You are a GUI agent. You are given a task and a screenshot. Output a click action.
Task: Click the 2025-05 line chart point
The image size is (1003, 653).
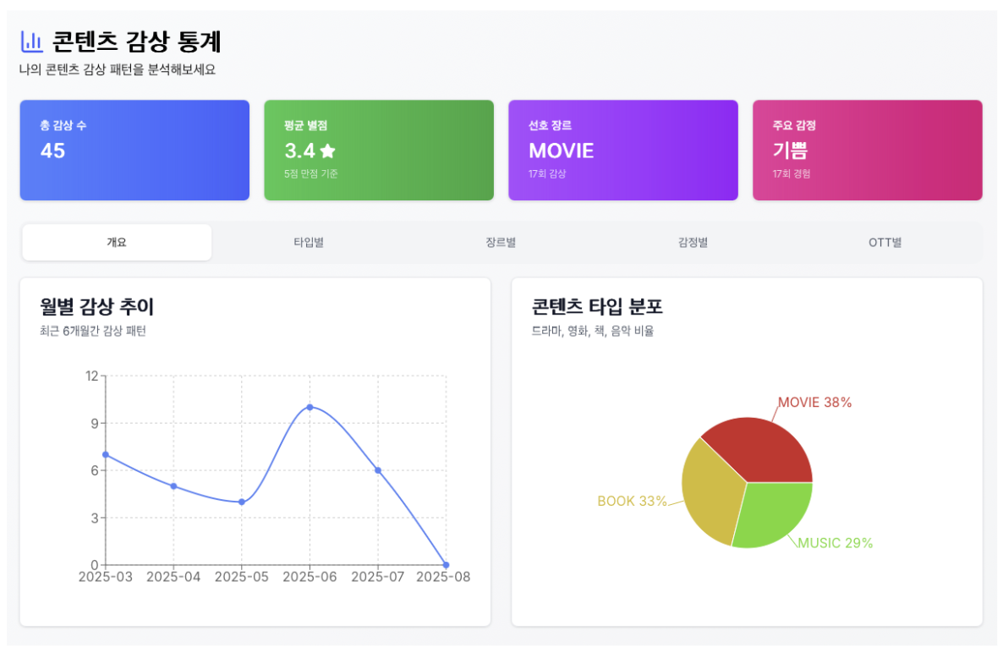[x=242, y=502]
